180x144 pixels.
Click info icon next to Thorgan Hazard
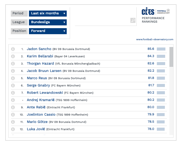(x=13, y=64)
